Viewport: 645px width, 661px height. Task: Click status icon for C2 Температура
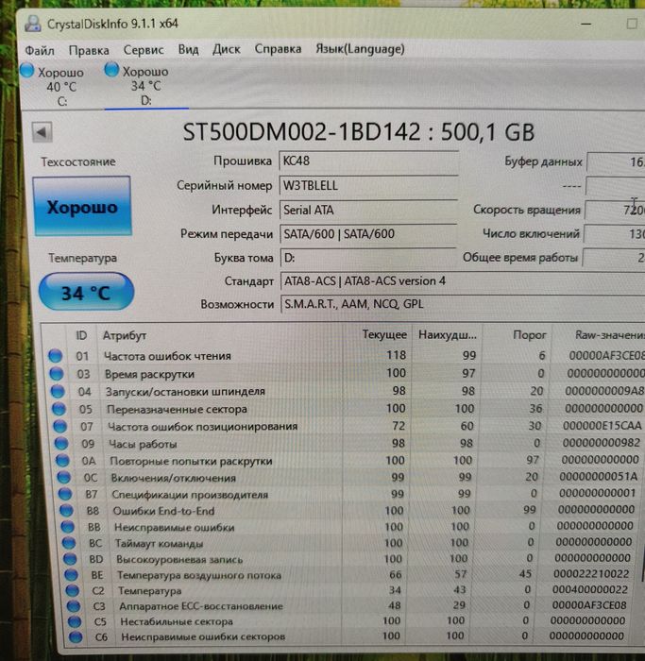[73, 590]
